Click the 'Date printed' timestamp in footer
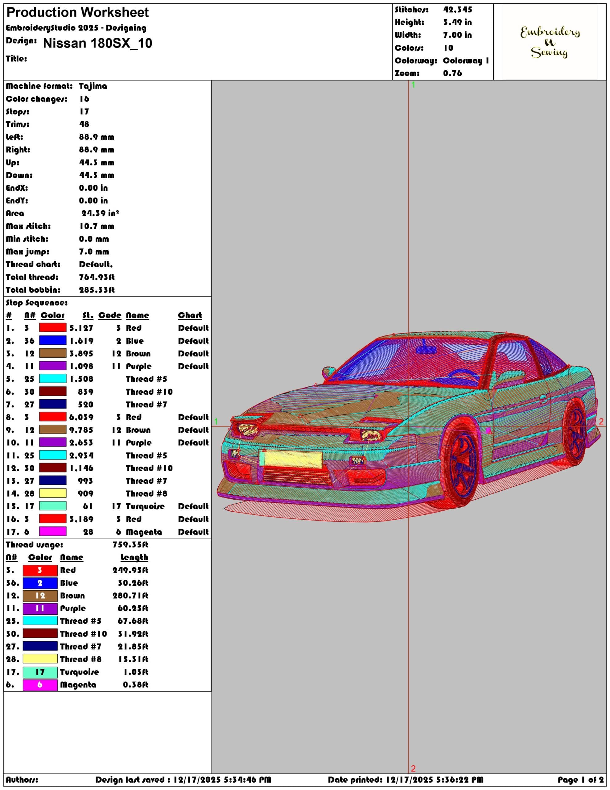Image resolution: width=610 pixels, height=790 pixels. click(x=406, y=780)
